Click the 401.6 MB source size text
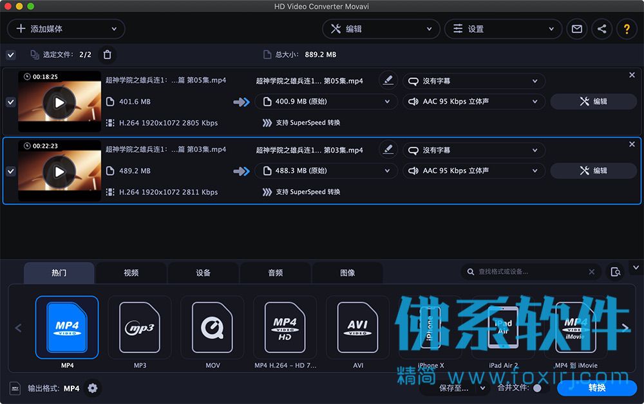This screenshot has height=404, width=644. click(x=135, y=102)
